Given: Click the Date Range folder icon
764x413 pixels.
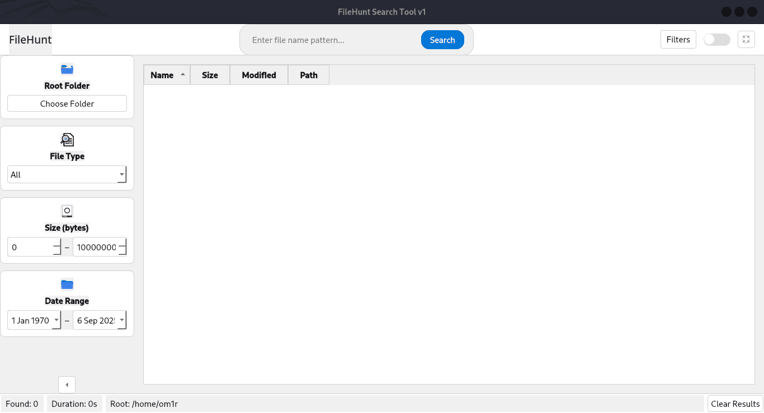Looking at the screenshot, I should pos(67,284).
